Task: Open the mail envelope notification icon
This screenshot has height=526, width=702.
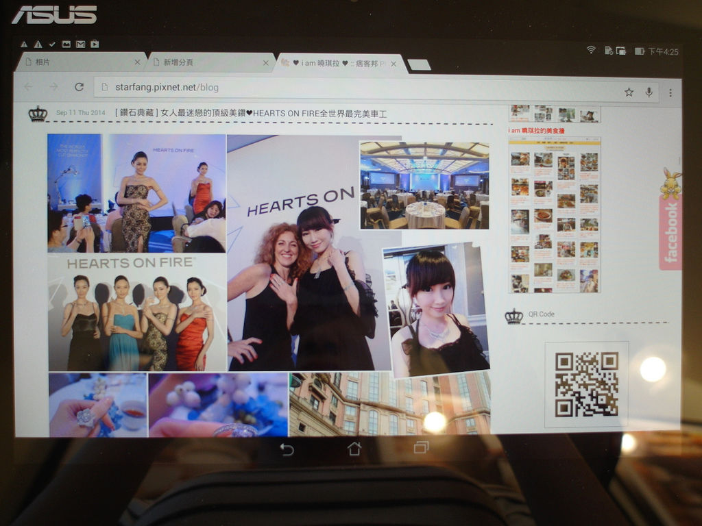Action: (81, 44)
